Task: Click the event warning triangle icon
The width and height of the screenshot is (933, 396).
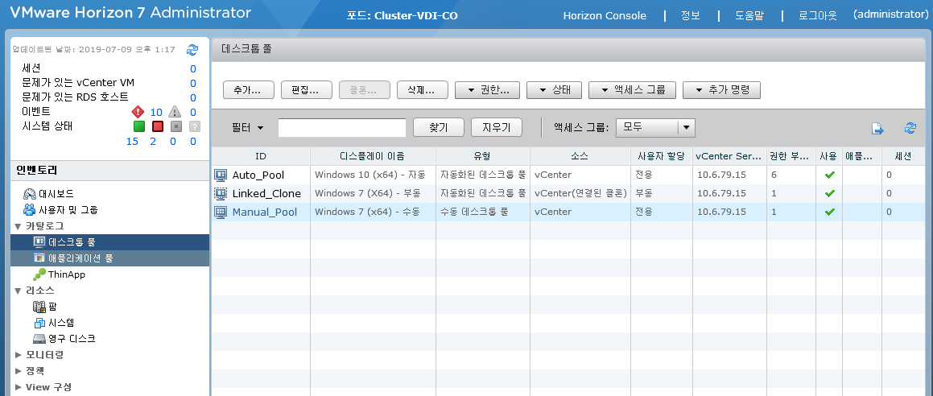Action: coord(175,112)
